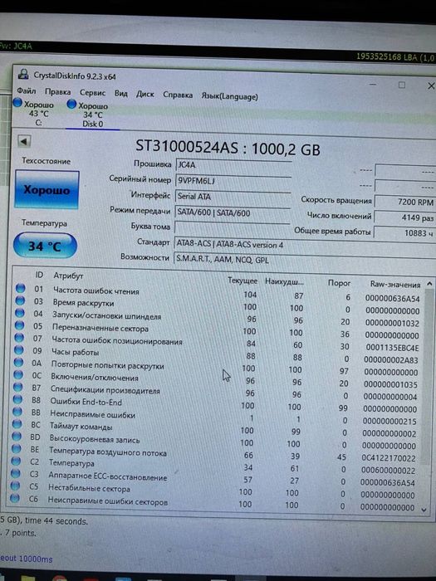Open the Язык(Language) menu
The image size is (436, 581).
click(229, 96)
